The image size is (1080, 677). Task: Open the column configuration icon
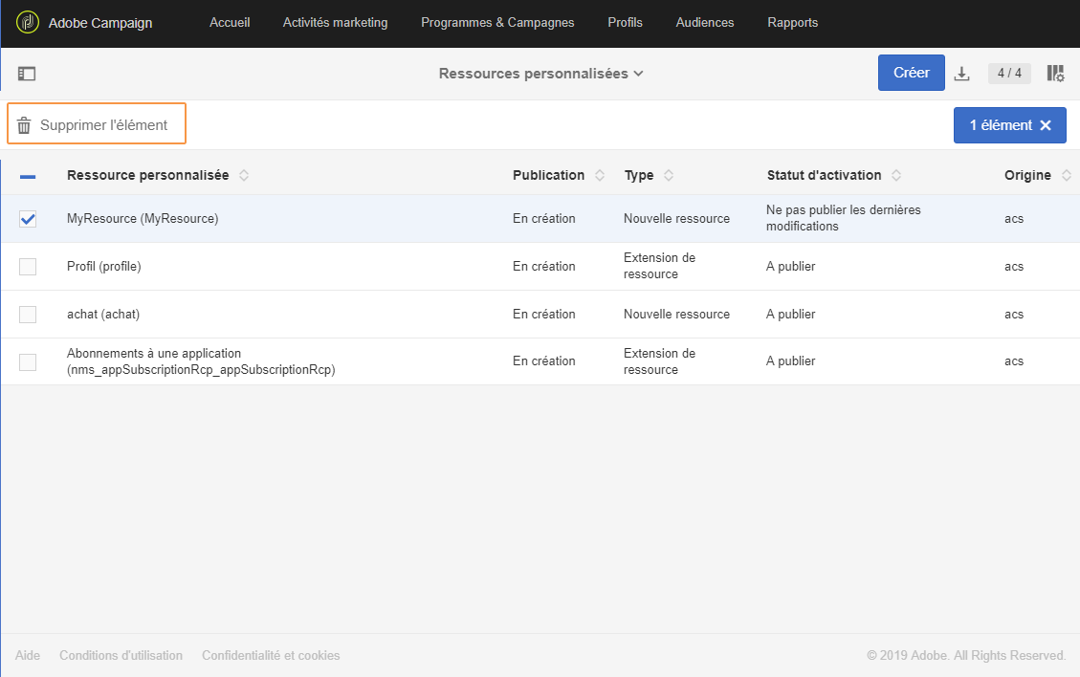click(x=1055, y=74)
